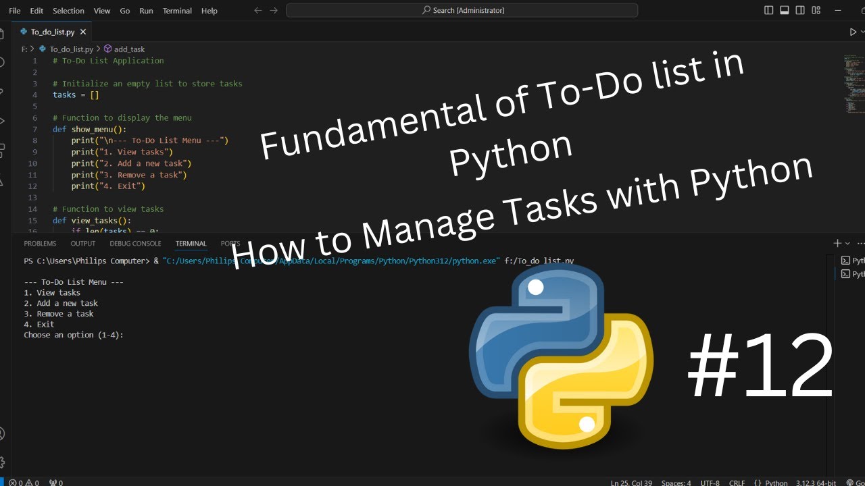
Task: Click '3. Remove a task' in terminal output
Action: coord(59,314)
